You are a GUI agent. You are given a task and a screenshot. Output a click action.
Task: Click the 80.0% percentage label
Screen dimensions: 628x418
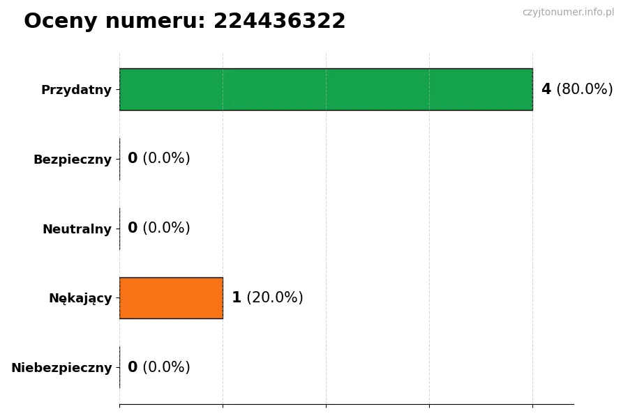click(x=585, y=89)
